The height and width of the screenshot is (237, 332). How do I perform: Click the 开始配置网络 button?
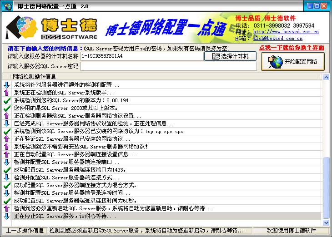point(292,62)
